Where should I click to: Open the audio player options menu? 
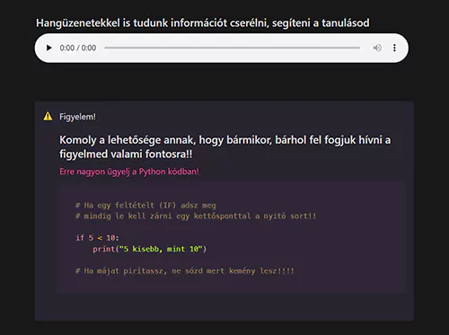[394, 48]
